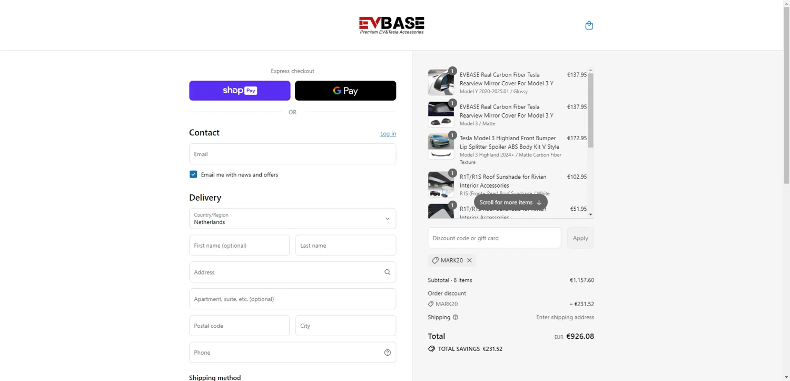Click the Subtotal · 8 items text
The image size is (790, 381).
(x=450, y=280)
